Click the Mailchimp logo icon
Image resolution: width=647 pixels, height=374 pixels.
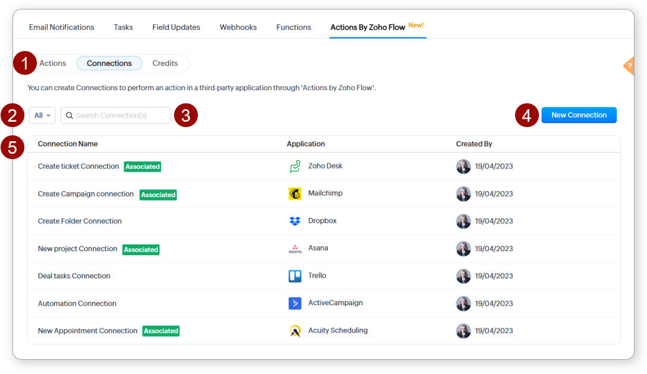295,194
